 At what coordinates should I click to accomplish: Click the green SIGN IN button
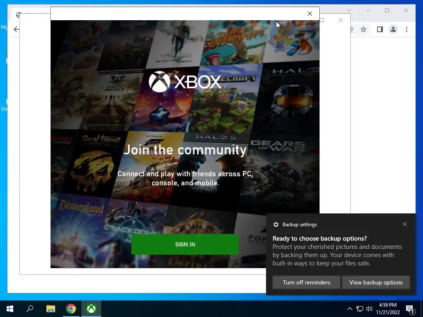coord(185,244)
